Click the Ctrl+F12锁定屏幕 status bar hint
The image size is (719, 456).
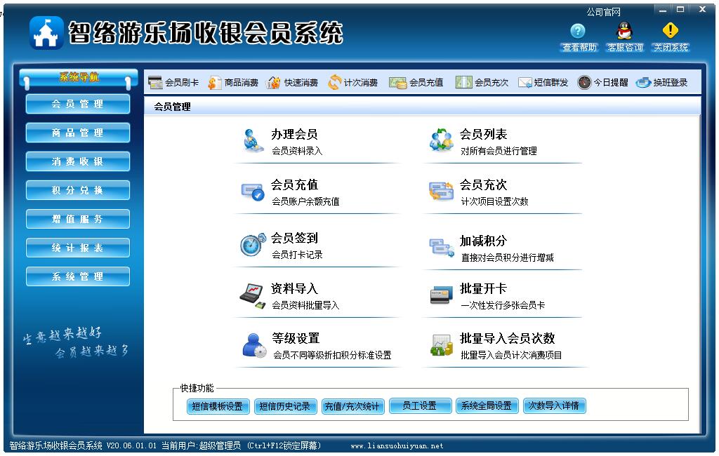pos(284,445)
